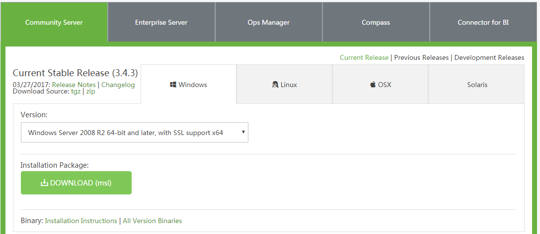Click the Windows logo icon in platform tab
The height and width of the screenshot is (234, 540).
click(x=173, y=85)
